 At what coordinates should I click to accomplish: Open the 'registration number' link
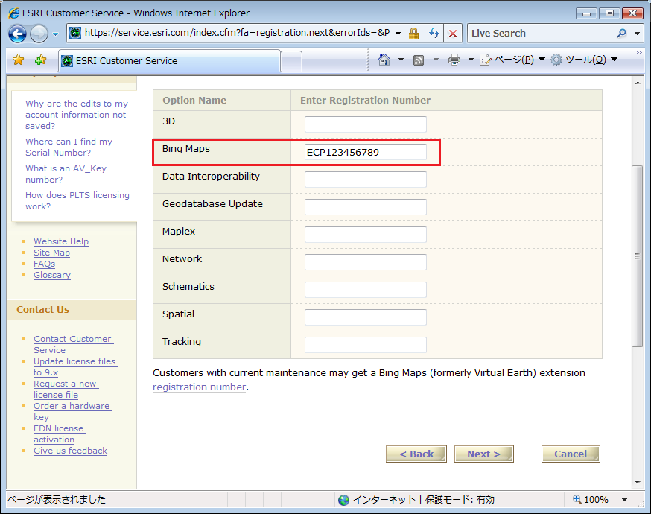pyautogui.click(x=199, y=387)
